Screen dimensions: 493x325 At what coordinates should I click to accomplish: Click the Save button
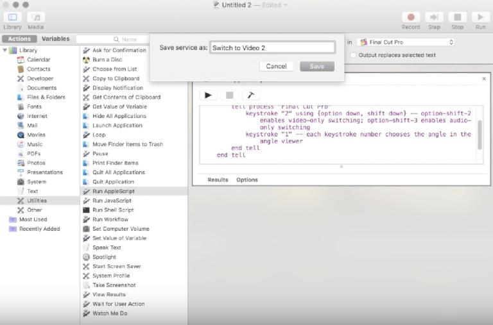point(316,66)
